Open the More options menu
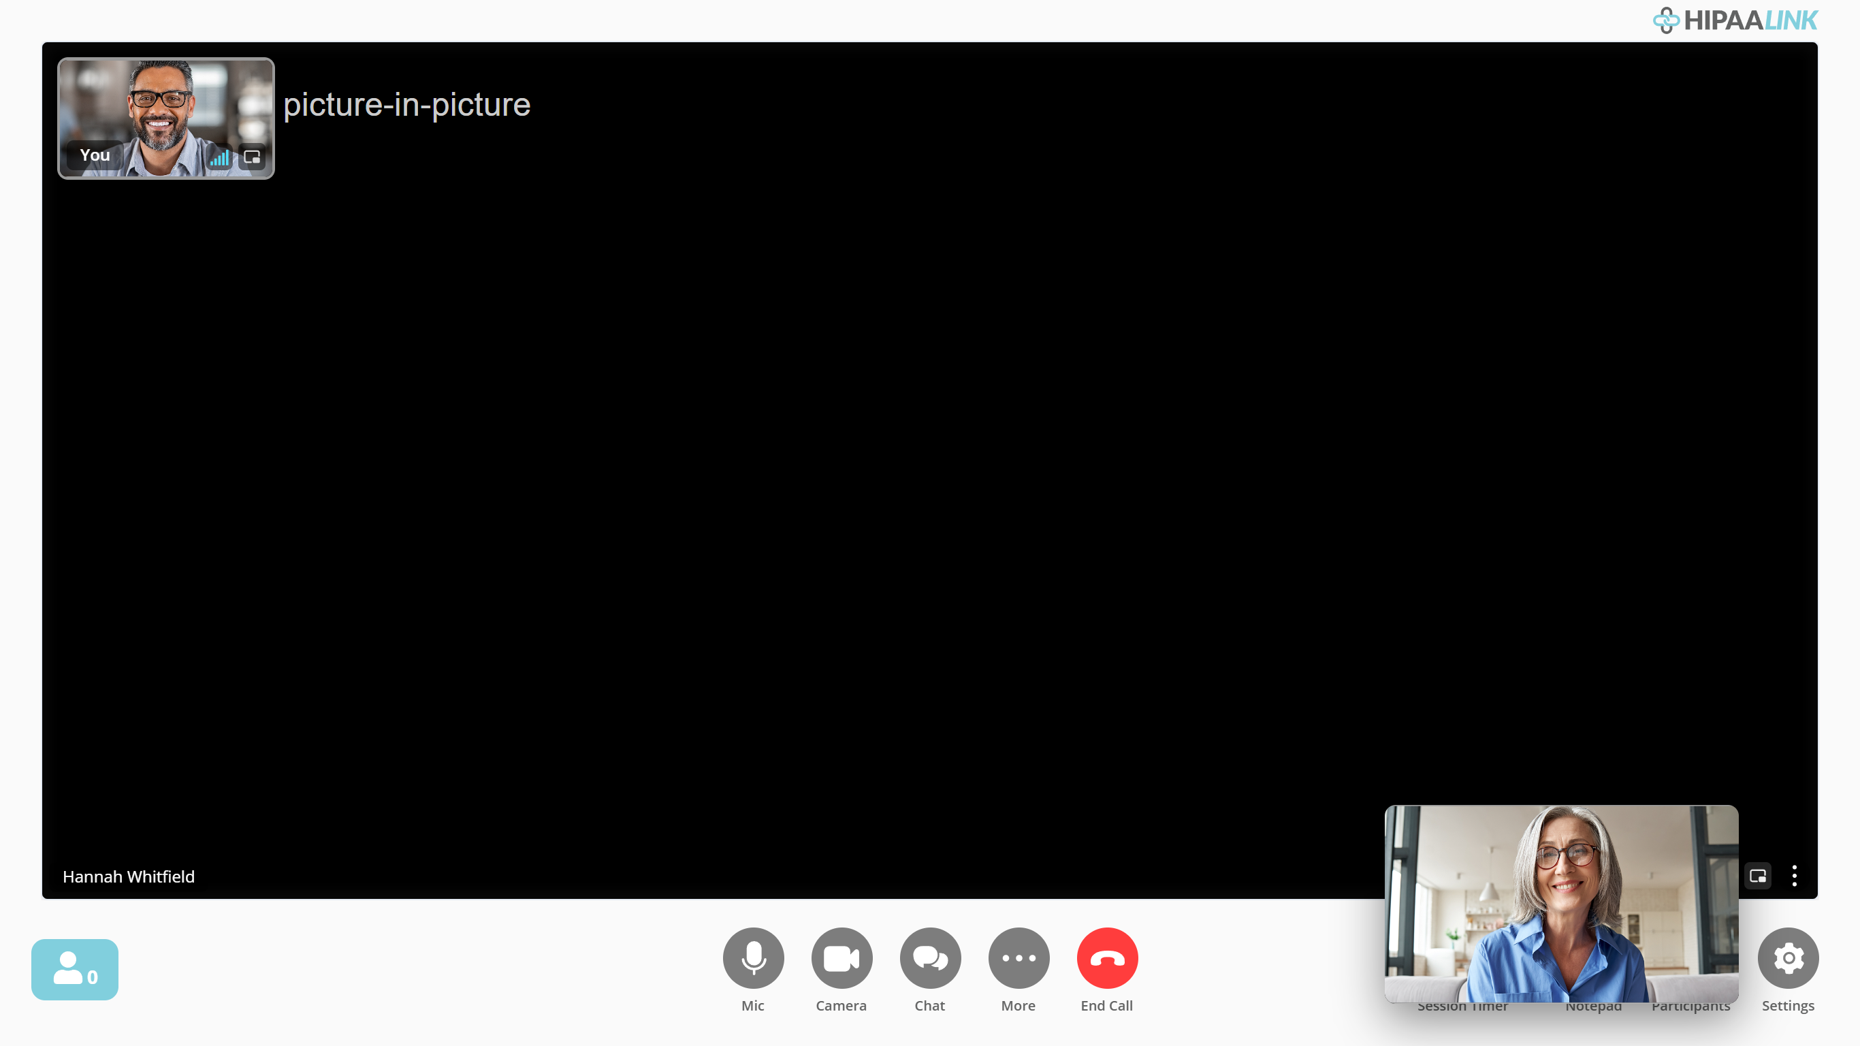This screenshot has width=1860, height=1046. [x=1019, y=958]
